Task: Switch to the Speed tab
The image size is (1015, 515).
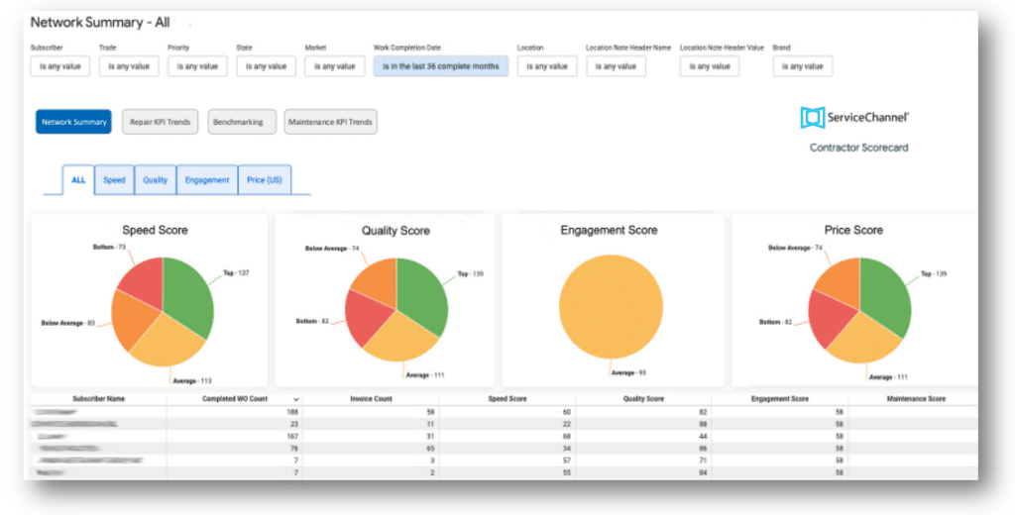Action: 114,180
